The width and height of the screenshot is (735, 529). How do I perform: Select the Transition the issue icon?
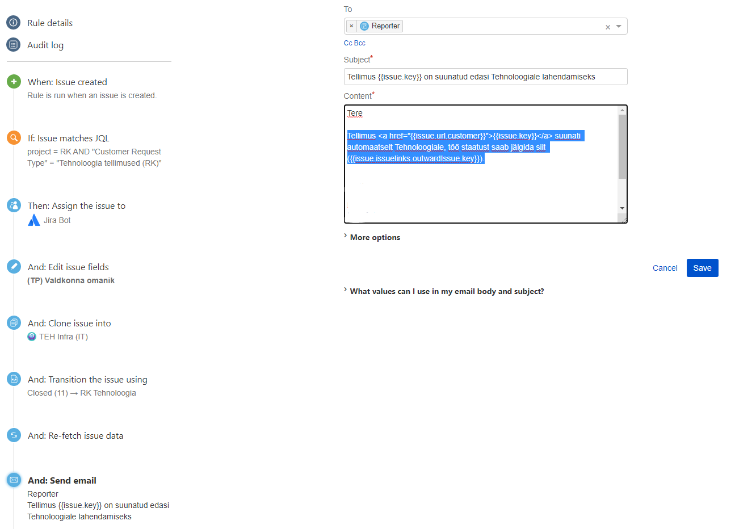pos(14,379)
